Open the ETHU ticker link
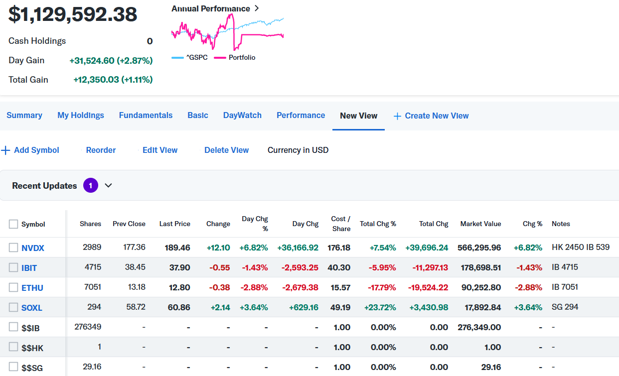 click(32, 288)
